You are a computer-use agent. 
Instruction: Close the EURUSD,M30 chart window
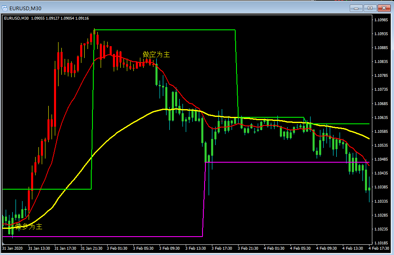click(x=384, y=8)
